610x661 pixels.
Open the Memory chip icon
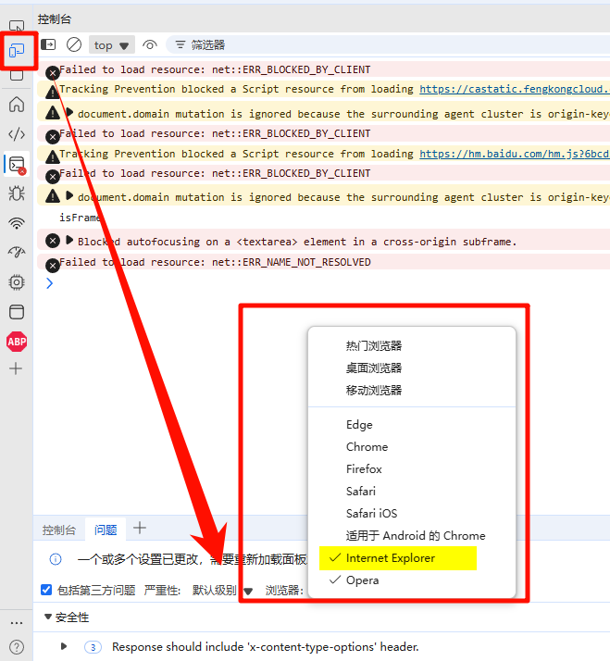point(17,282)
